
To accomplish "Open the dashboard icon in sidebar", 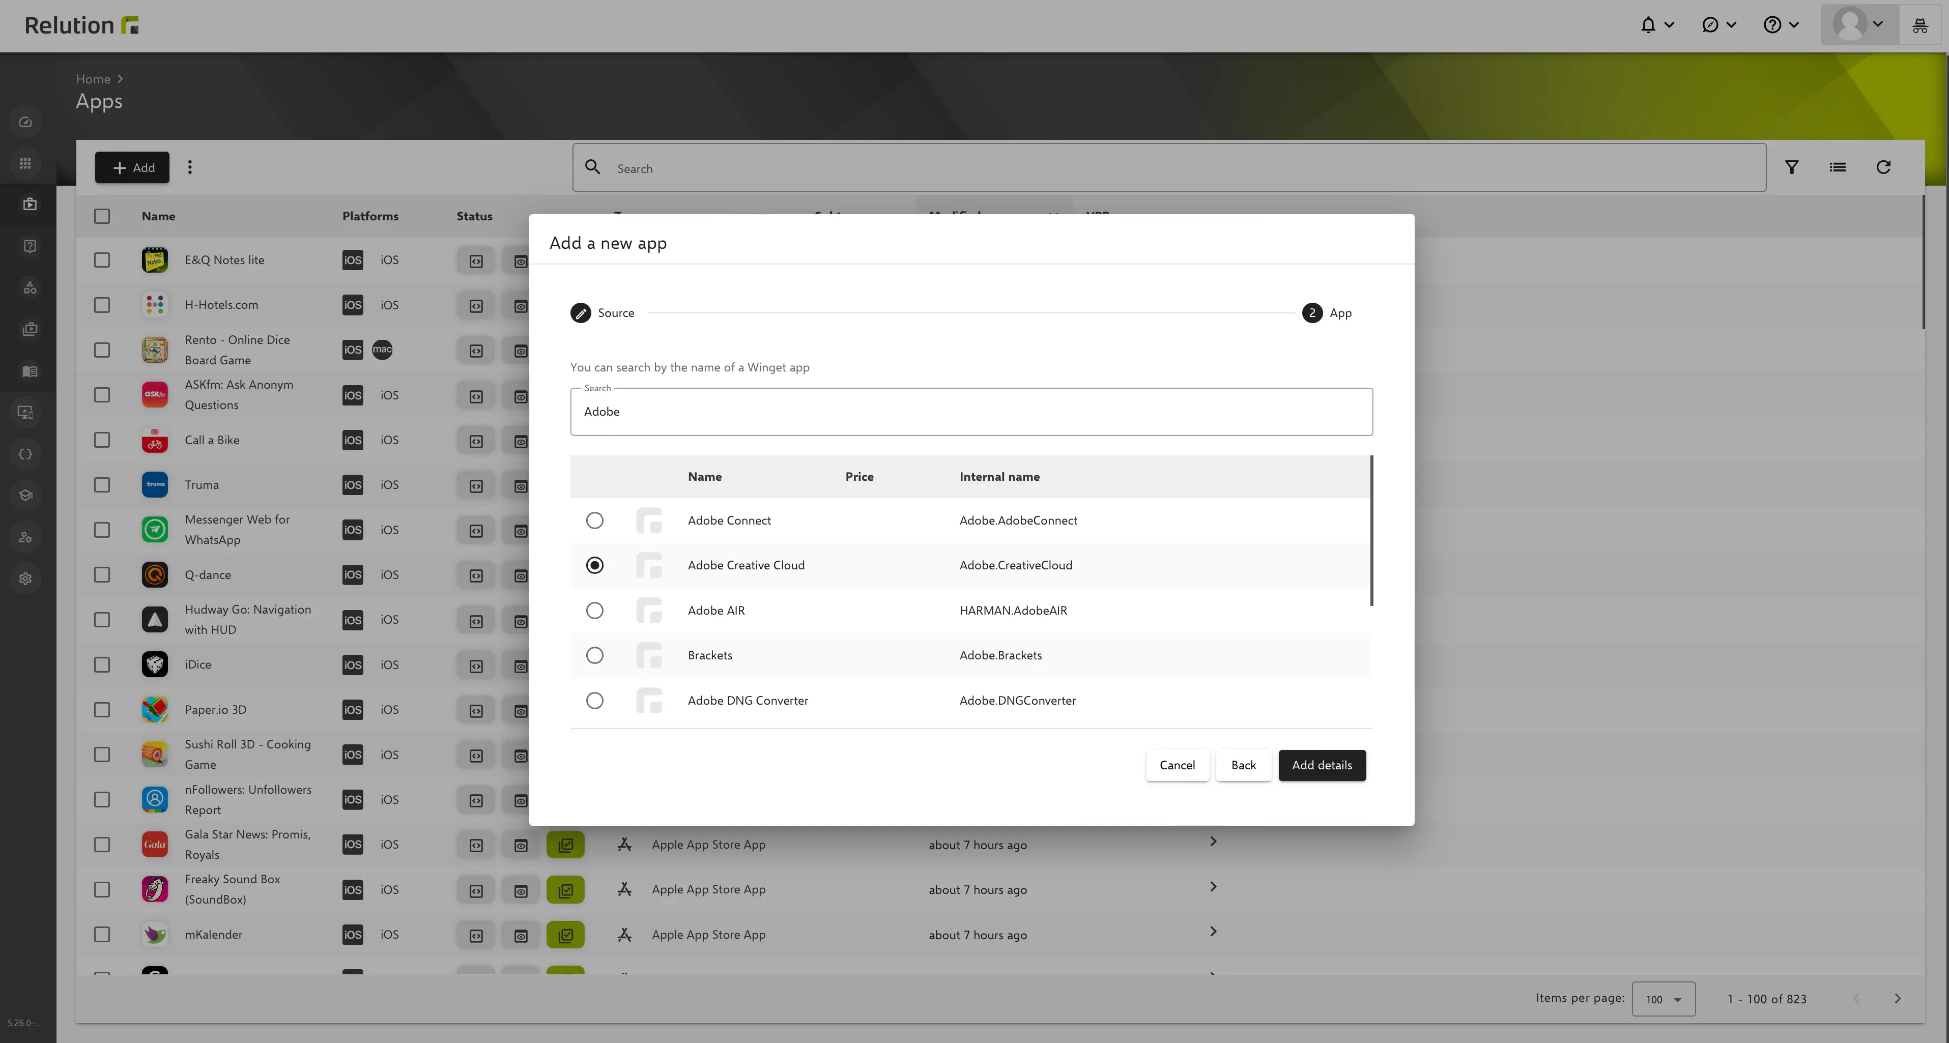I will tap(26, 122).
